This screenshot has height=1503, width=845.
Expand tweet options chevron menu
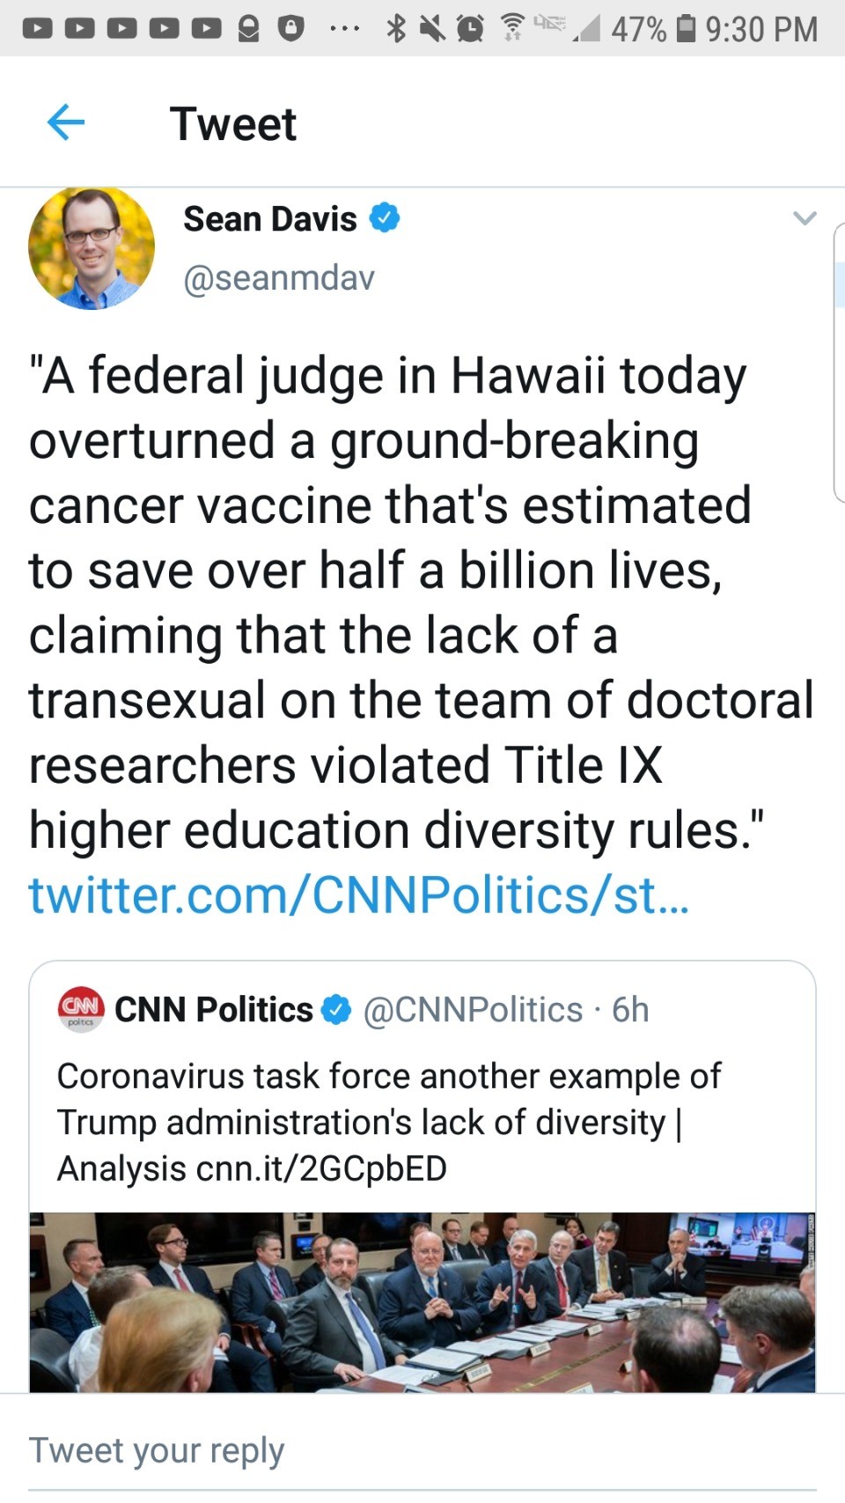[805, 218]
